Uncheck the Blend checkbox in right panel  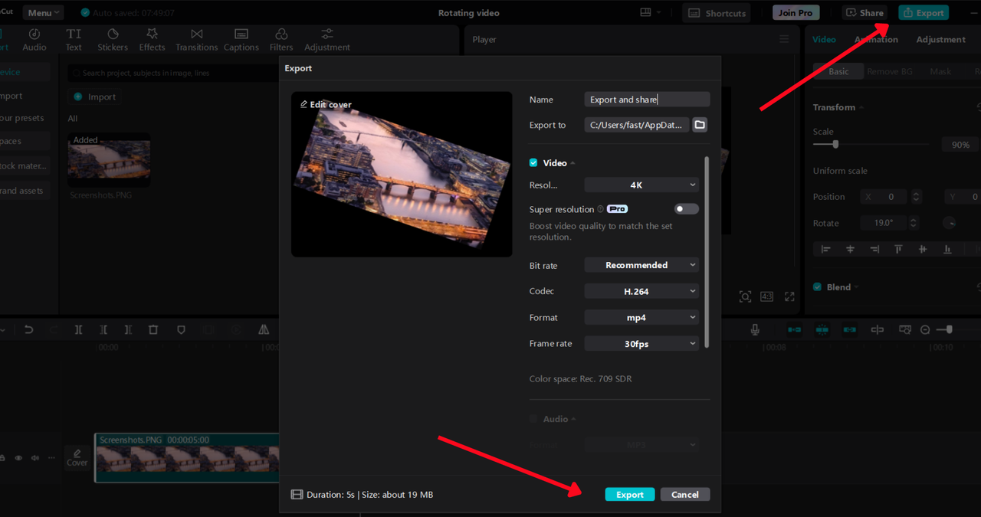pos(817,287)
